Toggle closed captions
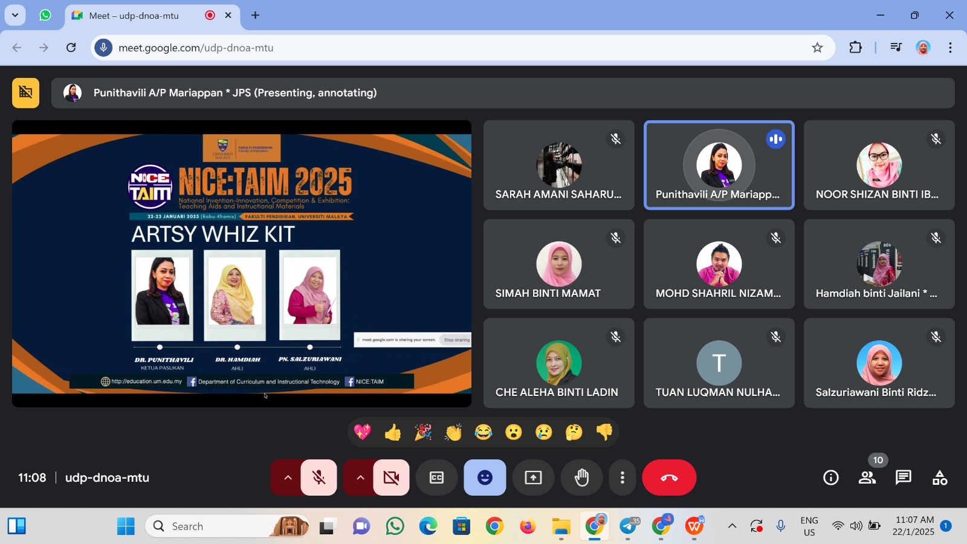 (x=436, y=478)
